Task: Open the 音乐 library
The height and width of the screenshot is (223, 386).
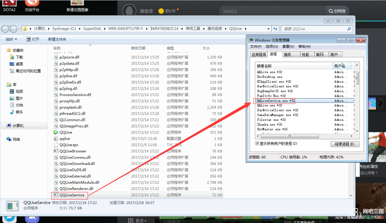Action: point(17,112)
